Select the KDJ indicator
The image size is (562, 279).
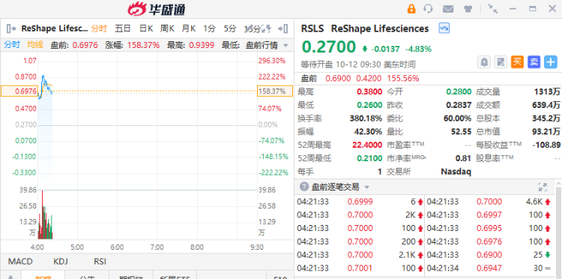[61, 262]
